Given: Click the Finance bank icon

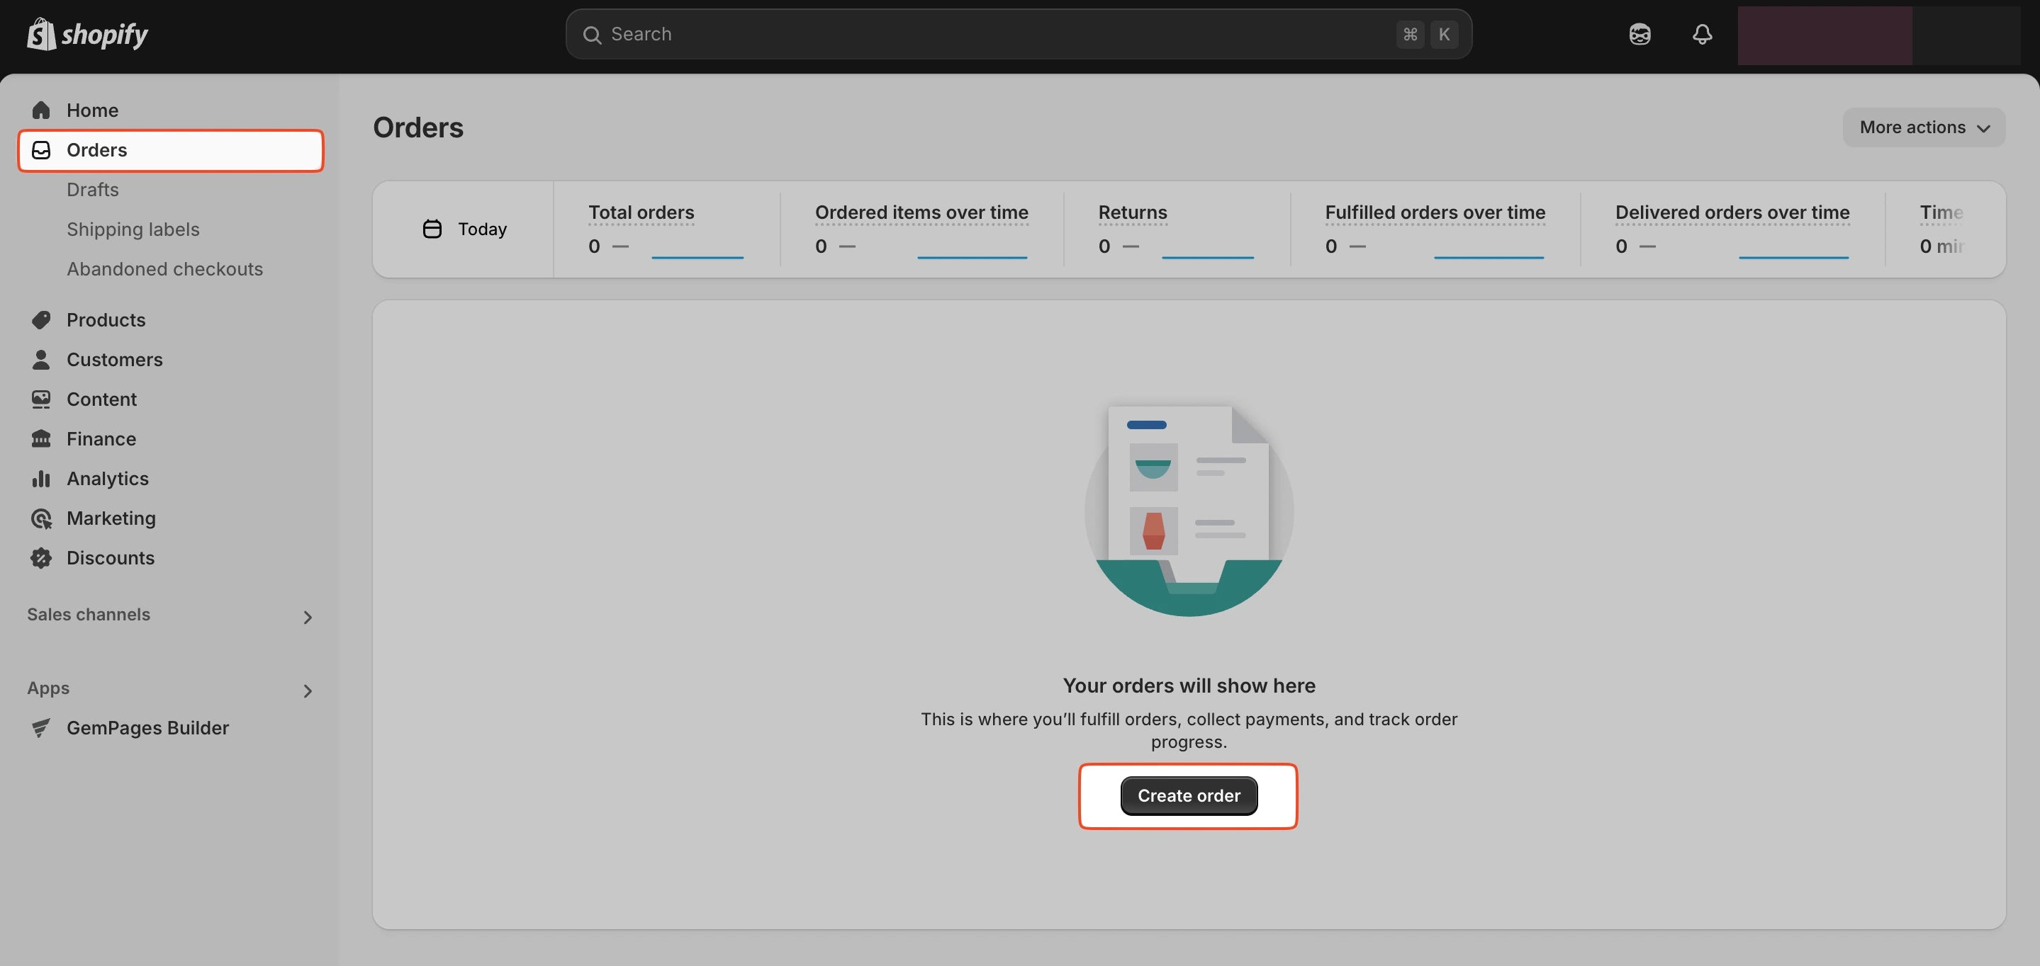Looking at the screenshot, I should click(x=41, y=438).
